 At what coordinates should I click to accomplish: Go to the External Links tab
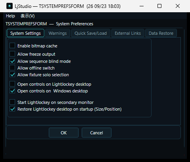[x=128, y=33]
